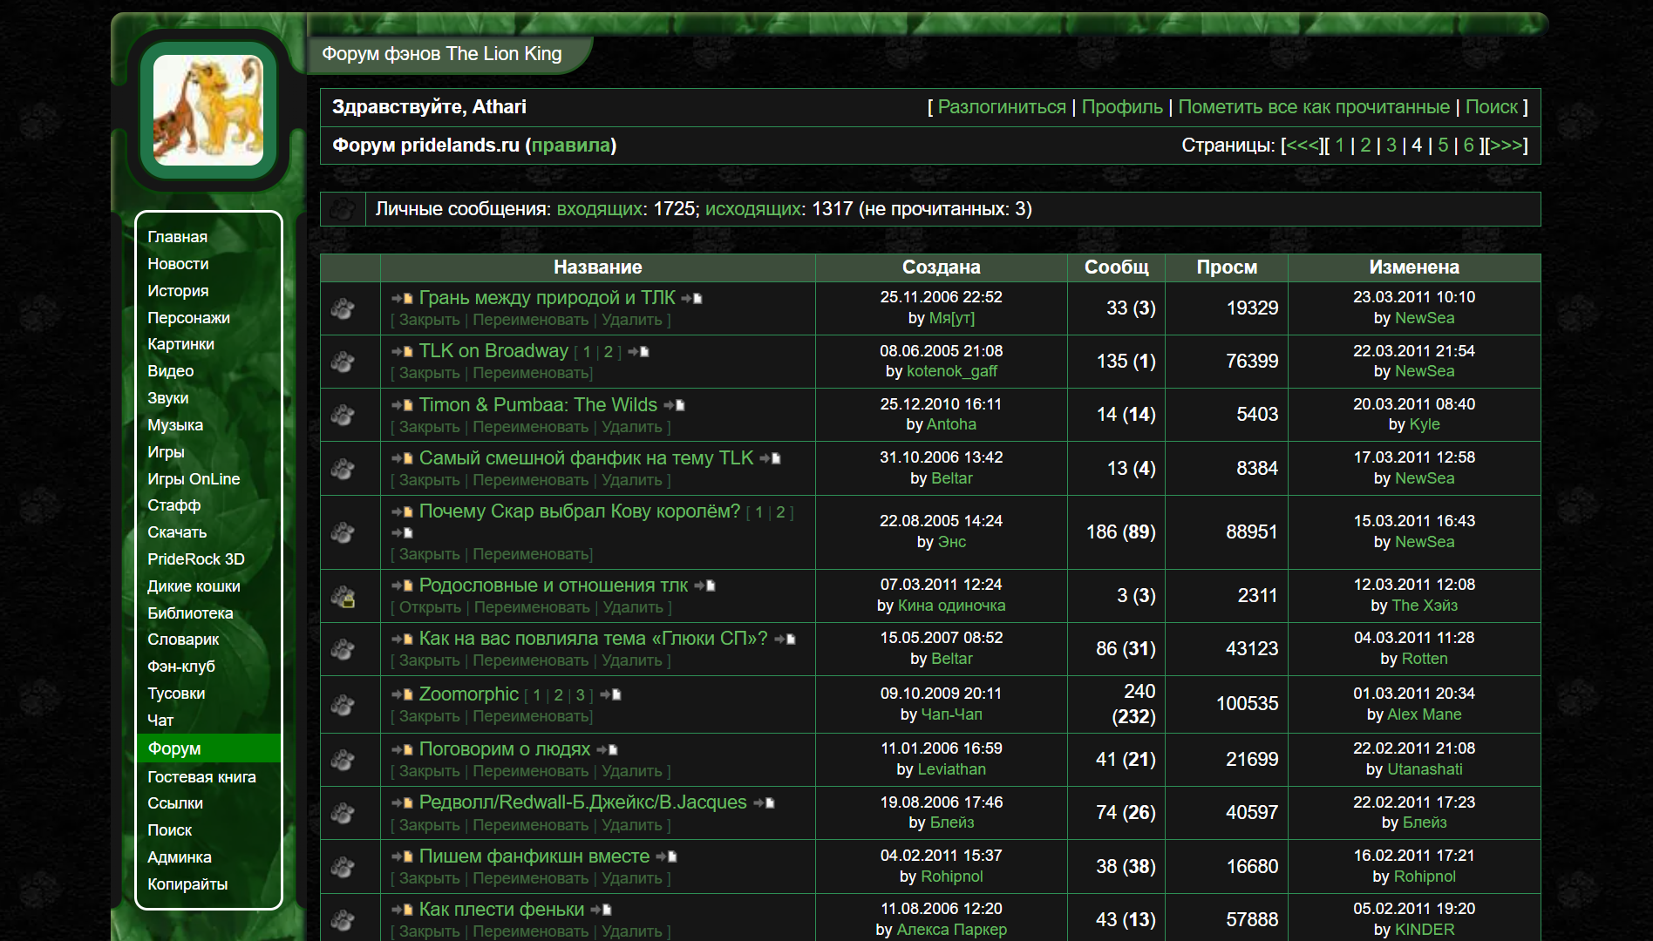The image size is (1653, 941).
Task: Log out using the Разлогиниться link
Action: pyautogui.click(x=1001, y=107)
